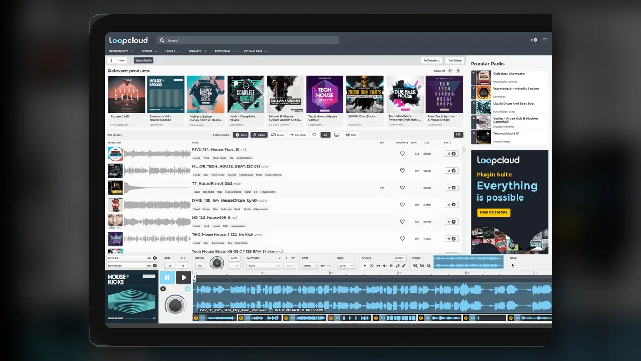
Task: Expand the Key and BPM dropdown
Action: pos(255,51)
